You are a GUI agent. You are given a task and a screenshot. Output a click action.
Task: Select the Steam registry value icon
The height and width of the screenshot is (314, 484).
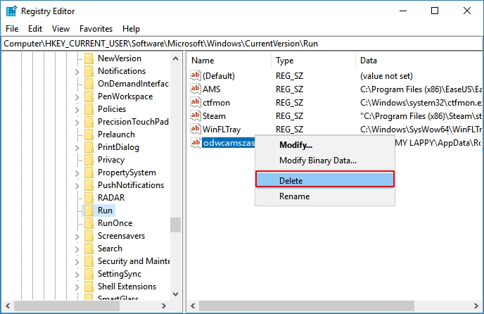(196, 116)
